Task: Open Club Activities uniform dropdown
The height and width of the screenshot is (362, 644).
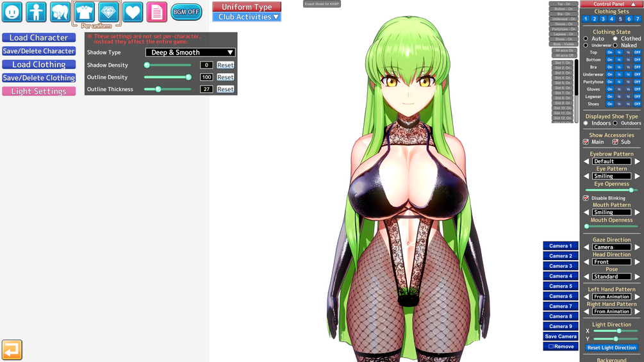Action: (x=247, y=17)
